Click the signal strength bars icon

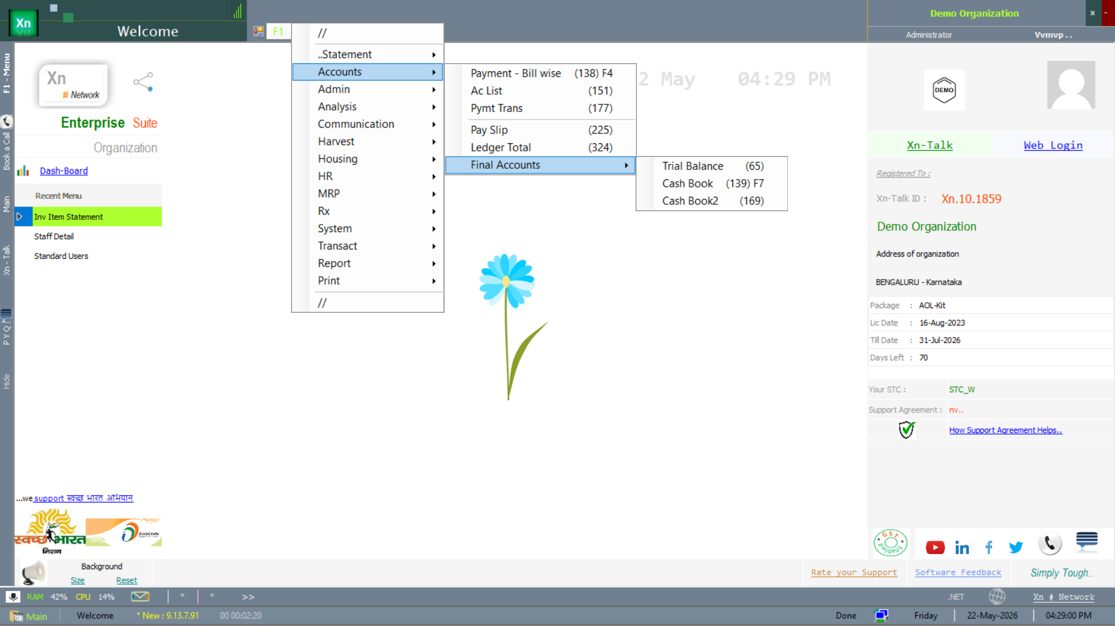tap(238, 11)
